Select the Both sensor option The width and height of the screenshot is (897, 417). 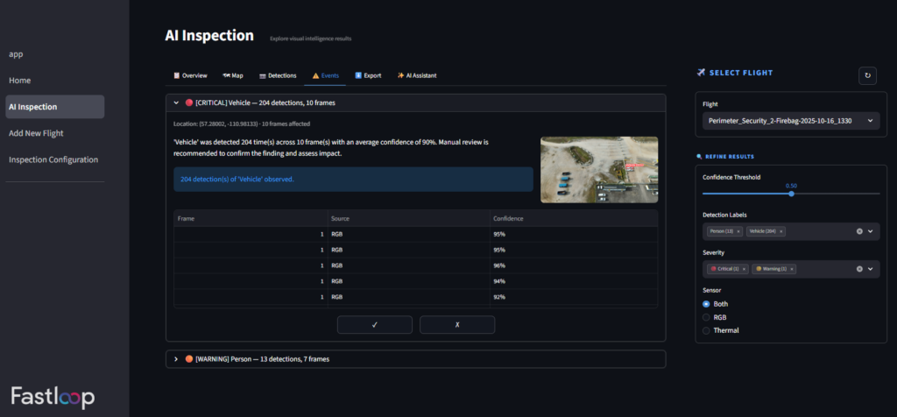tap(707, 304)
